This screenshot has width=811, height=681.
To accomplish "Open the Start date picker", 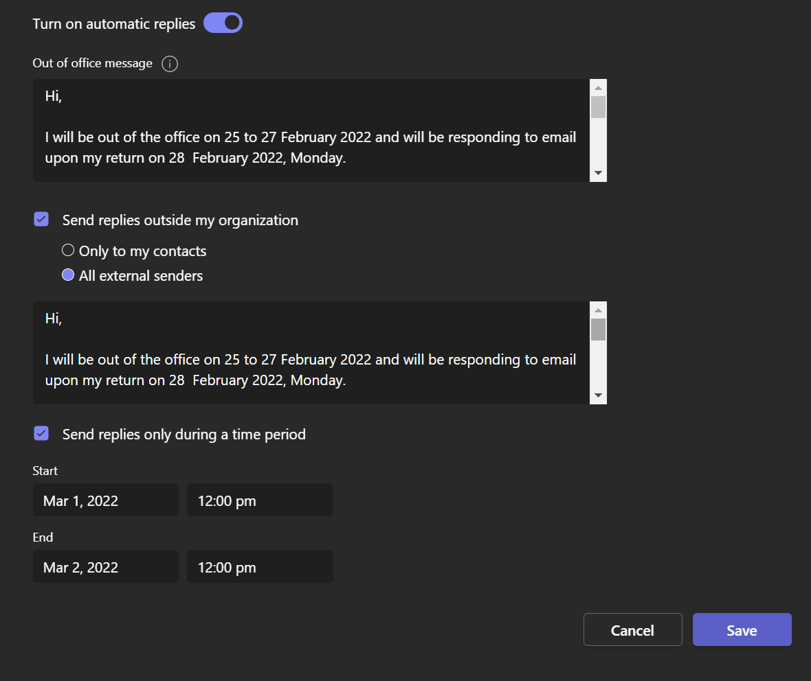I will pyautogui.click(x=105, y=500).
